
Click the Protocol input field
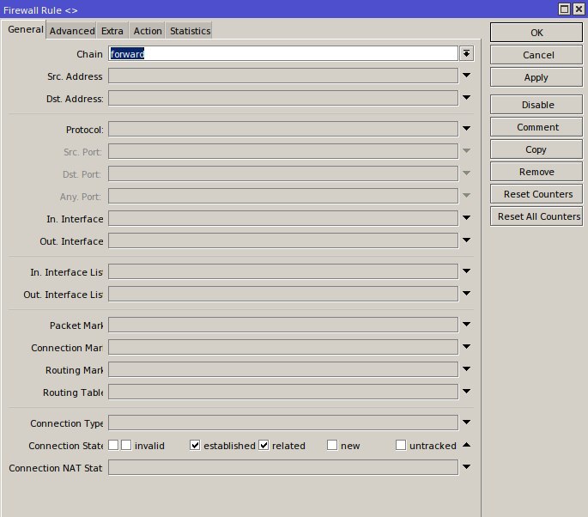[x=283, y=129]
